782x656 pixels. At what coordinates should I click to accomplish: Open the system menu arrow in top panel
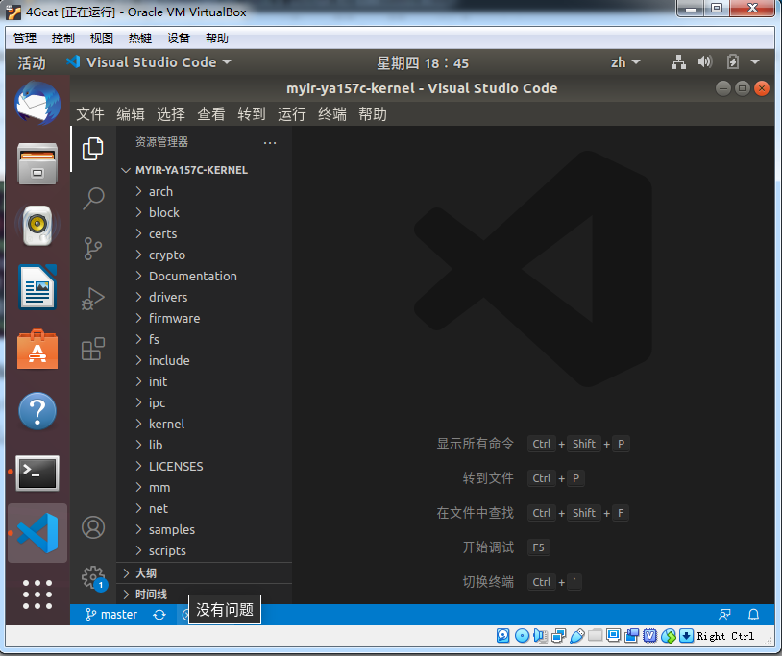point(755,62)
